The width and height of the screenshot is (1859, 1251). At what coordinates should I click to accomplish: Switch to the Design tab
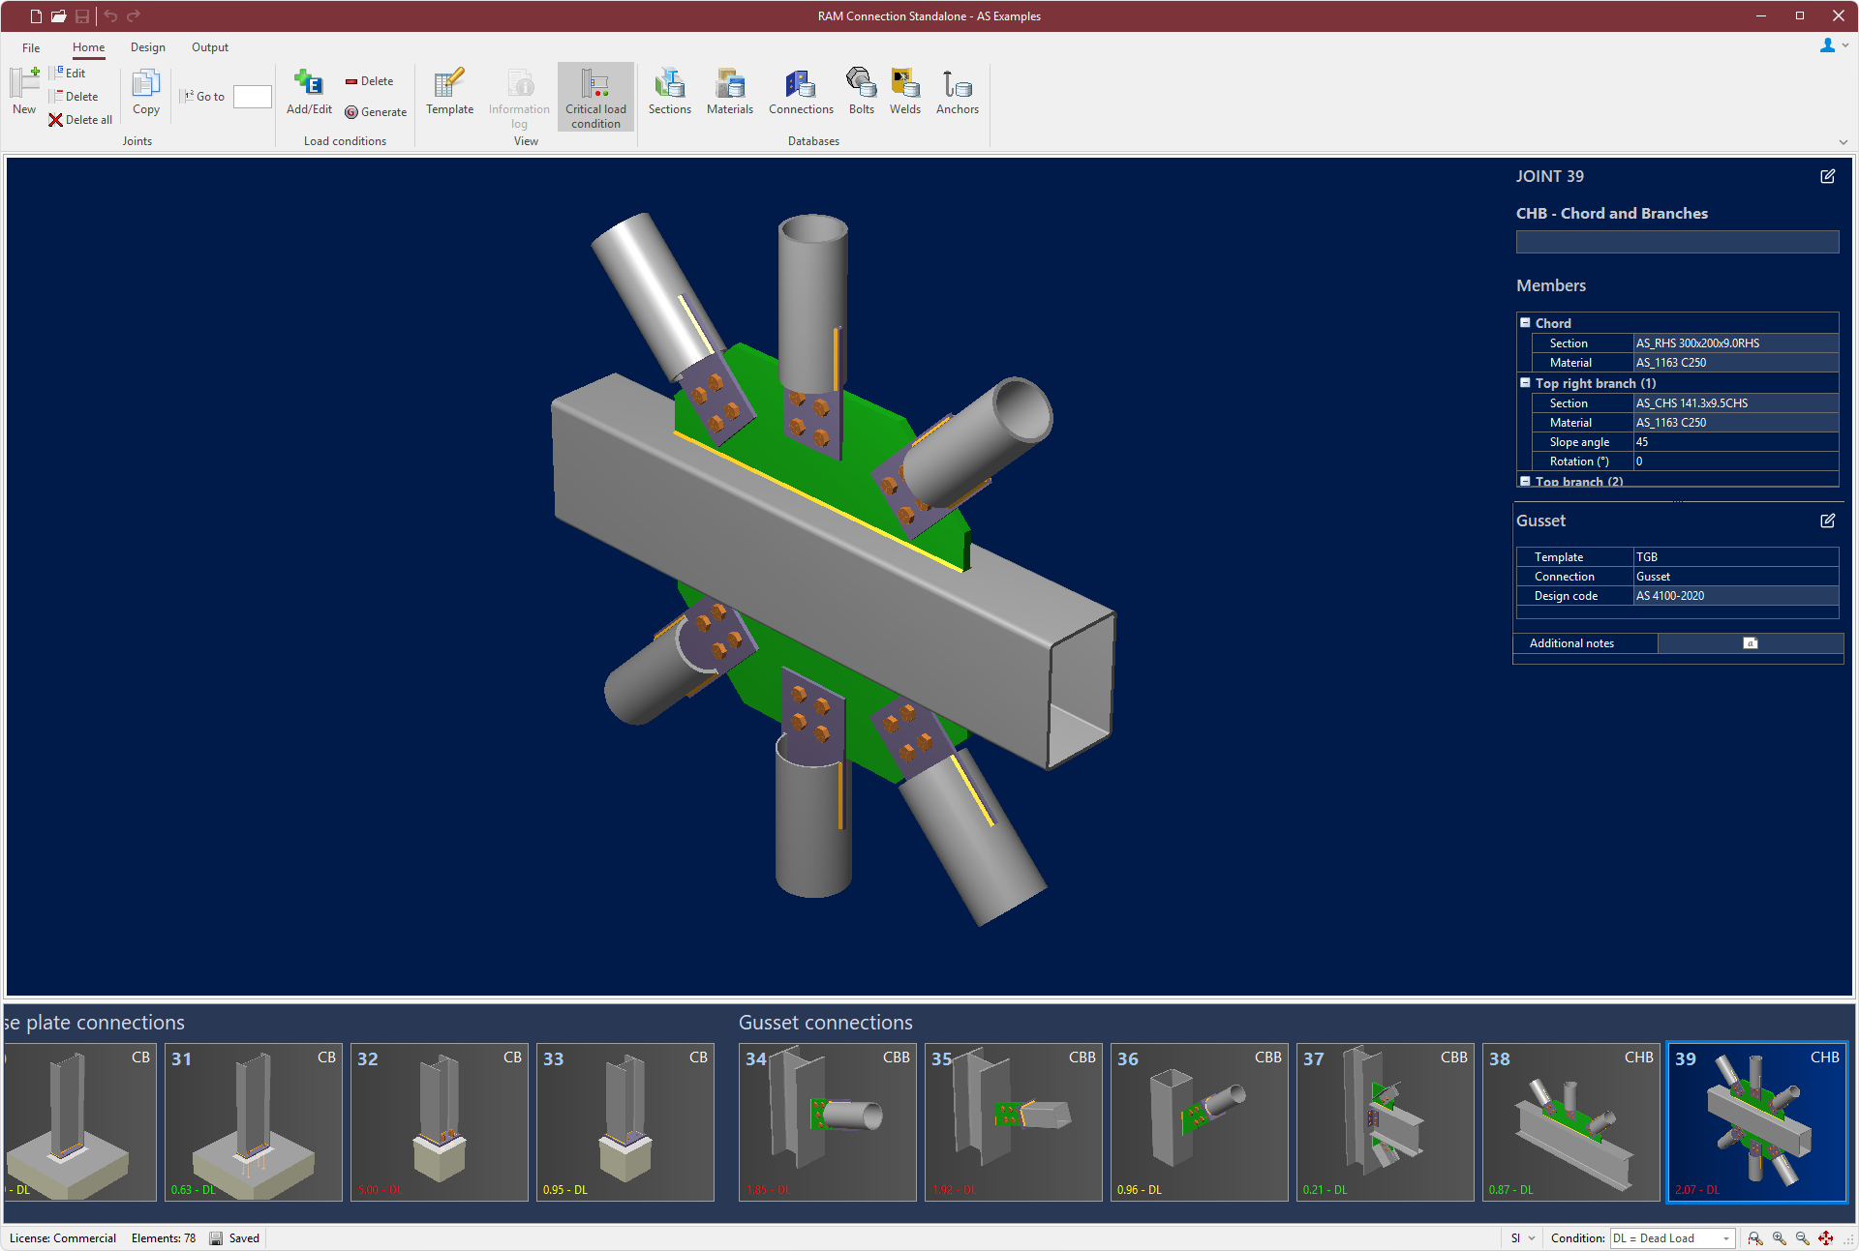click(x=147, y=47)
